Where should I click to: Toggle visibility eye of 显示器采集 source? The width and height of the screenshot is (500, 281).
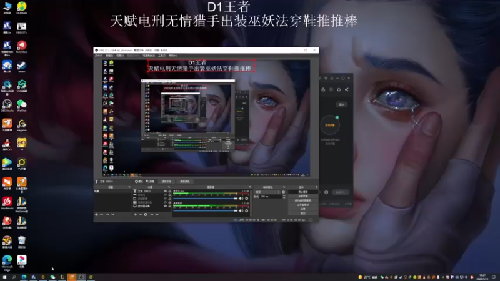coord(165,206)
